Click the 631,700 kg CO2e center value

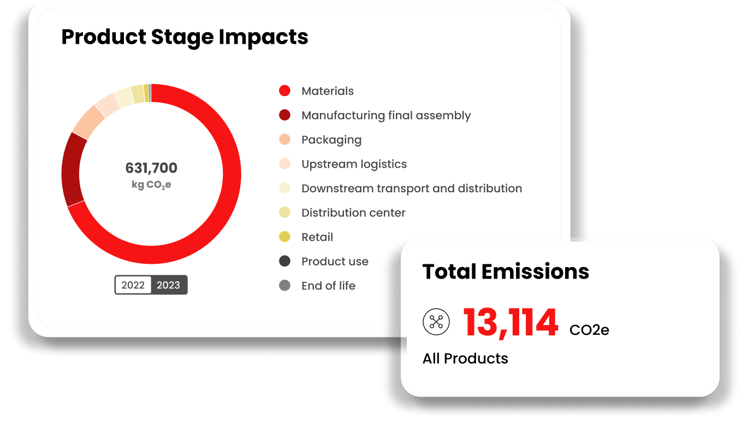tap(151, 175)
